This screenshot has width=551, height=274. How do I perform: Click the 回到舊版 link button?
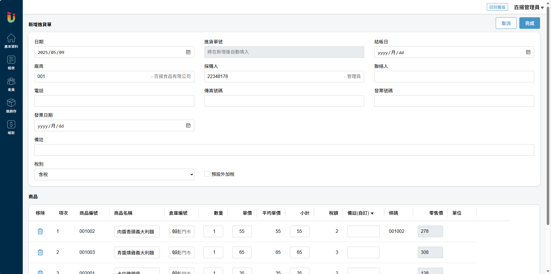(x=497, y=7)
